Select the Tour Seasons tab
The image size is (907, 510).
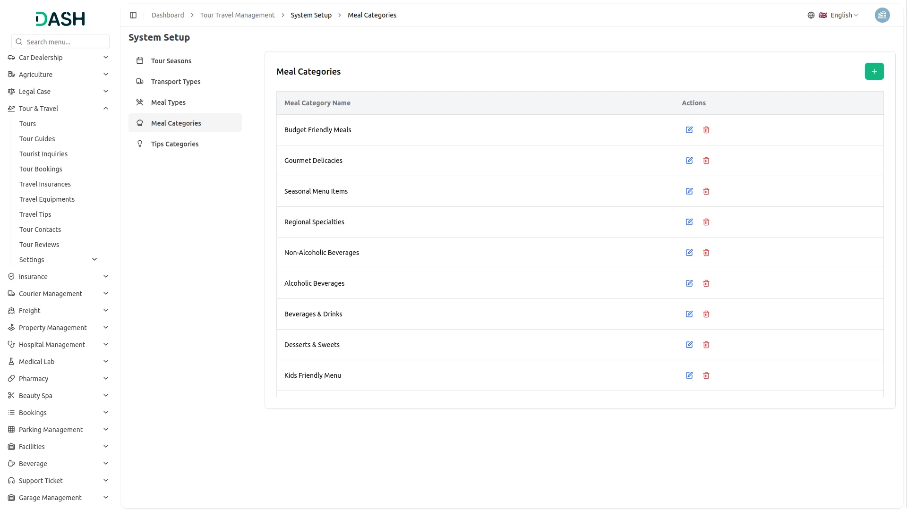(171, 61)
